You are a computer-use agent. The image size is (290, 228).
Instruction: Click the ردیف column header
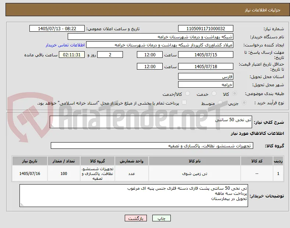click(278, 161)
